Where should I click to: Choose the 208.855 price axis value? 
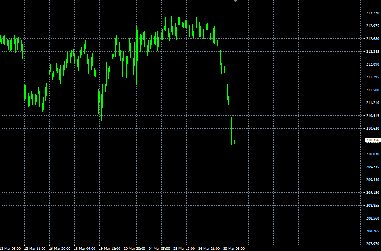click(372, 206)
